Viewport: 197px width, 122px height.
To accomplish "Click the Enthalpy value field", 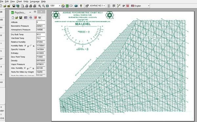I will pos(41,53).
